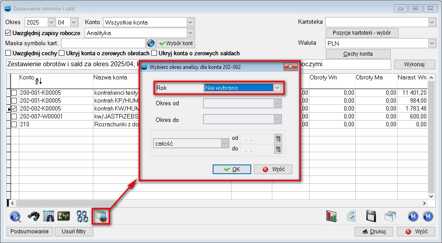
Task: Click the floppy disk save icon
Action: click(x=371, y=216)
